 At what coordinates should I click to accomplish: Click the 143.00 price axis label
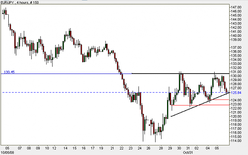pos(236,23)
